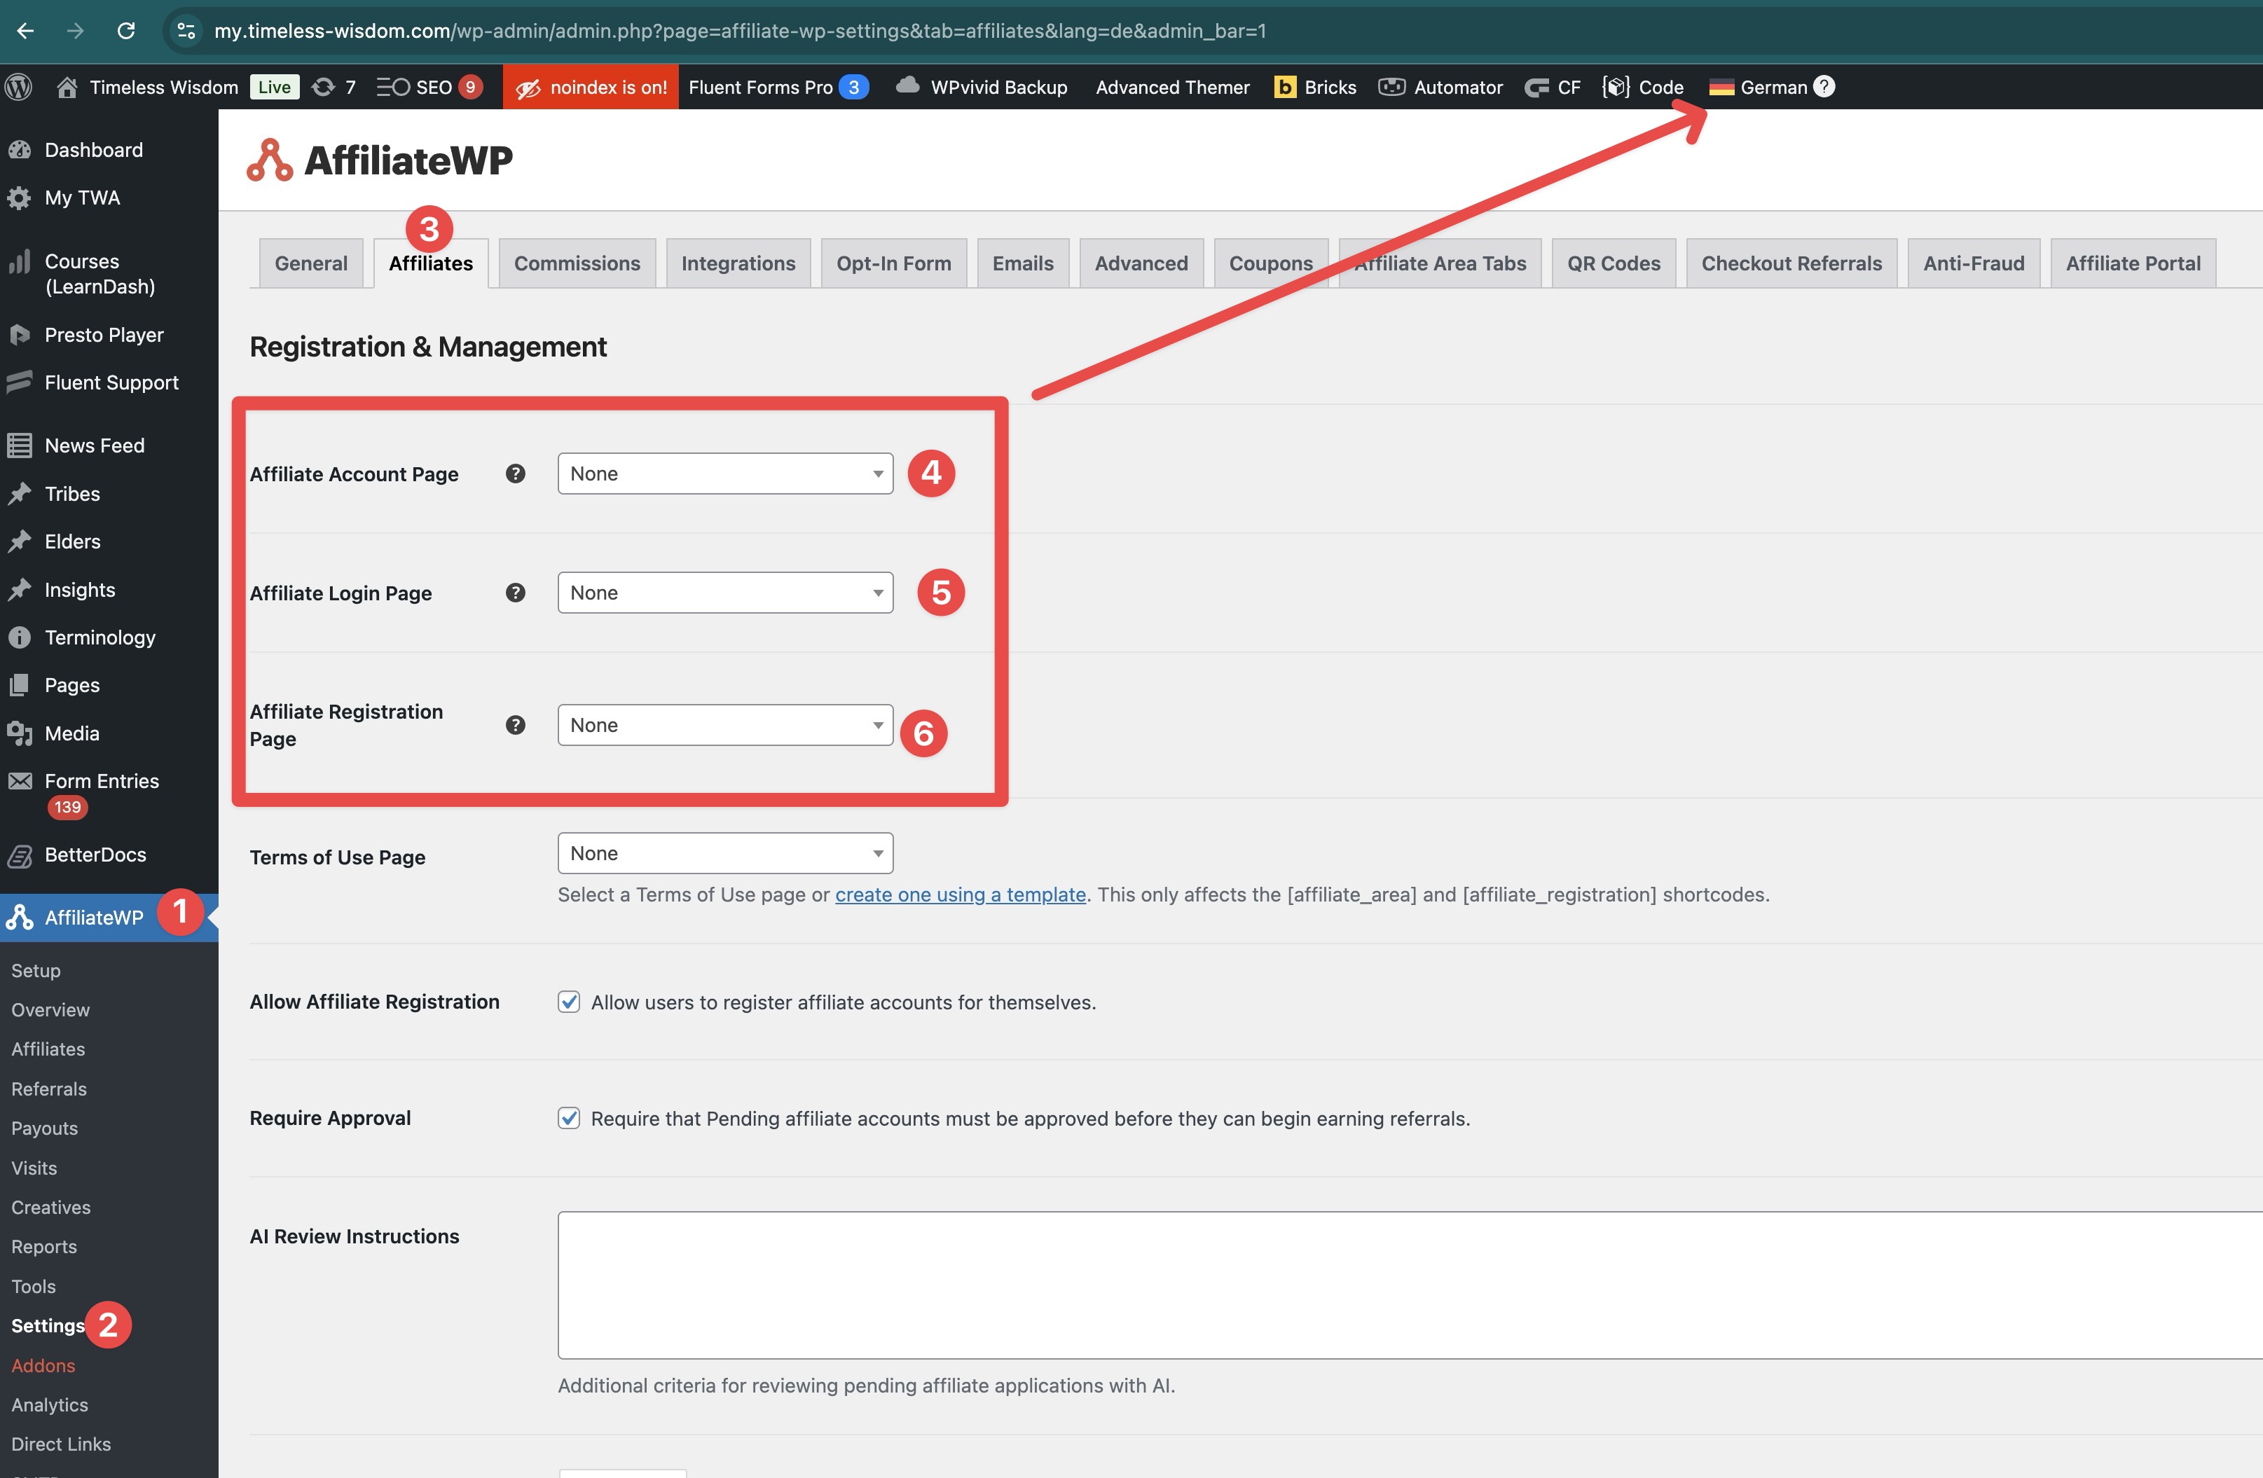Switch to the Checkout Referrals tab
This screenshot has height=1478, width=2263.
[1791, 263]
